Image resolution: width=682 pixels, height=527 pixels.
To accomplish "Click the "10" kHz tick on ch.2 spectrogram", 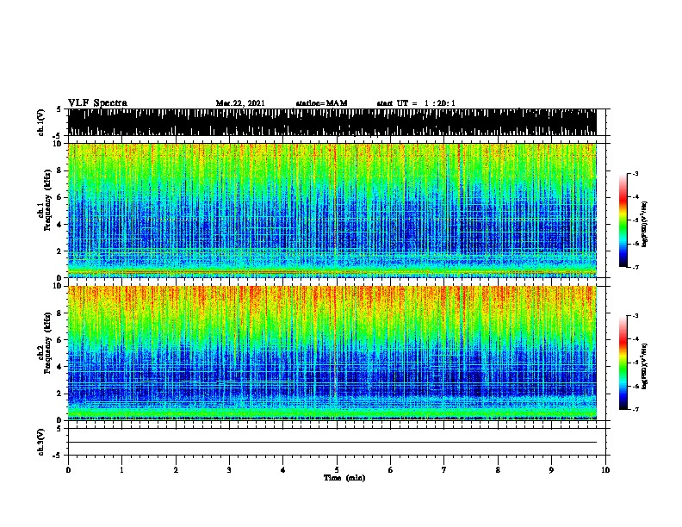I will [x=58, y=286].
